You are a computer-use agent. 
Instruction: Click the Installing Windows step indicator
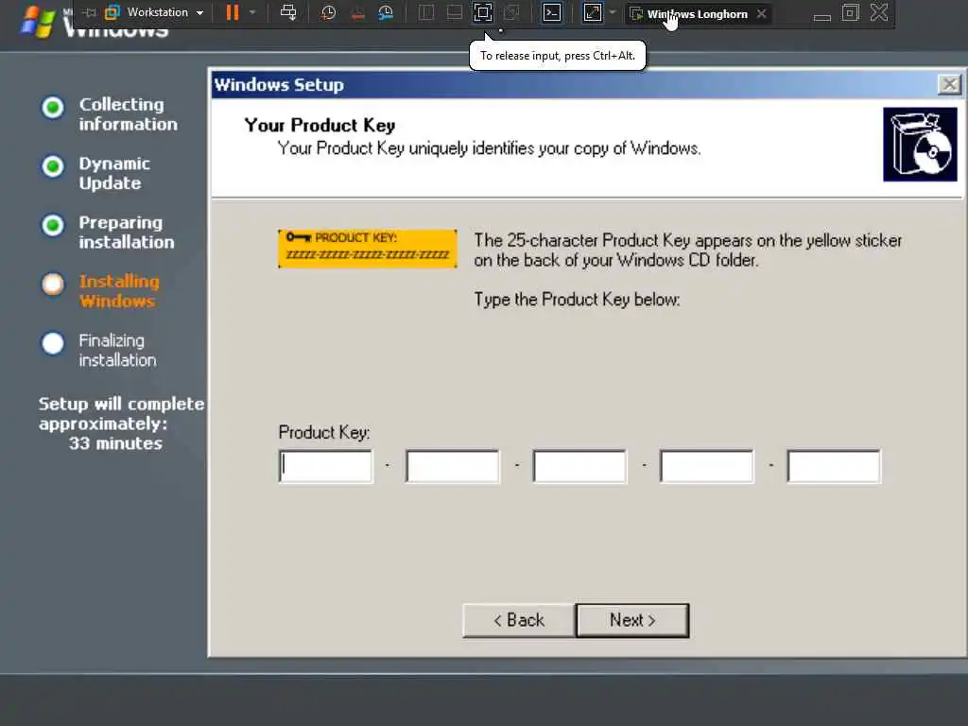53,284
